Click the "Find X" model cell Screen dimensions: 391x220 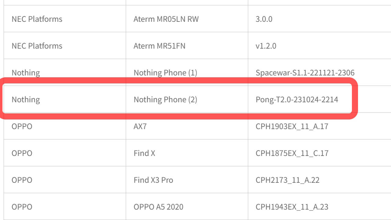pyautogui.click(x=144, y=153)
